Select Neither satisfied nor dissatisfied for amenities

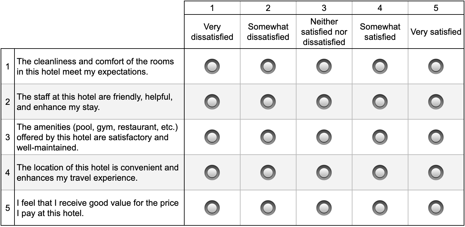[324, 137]
